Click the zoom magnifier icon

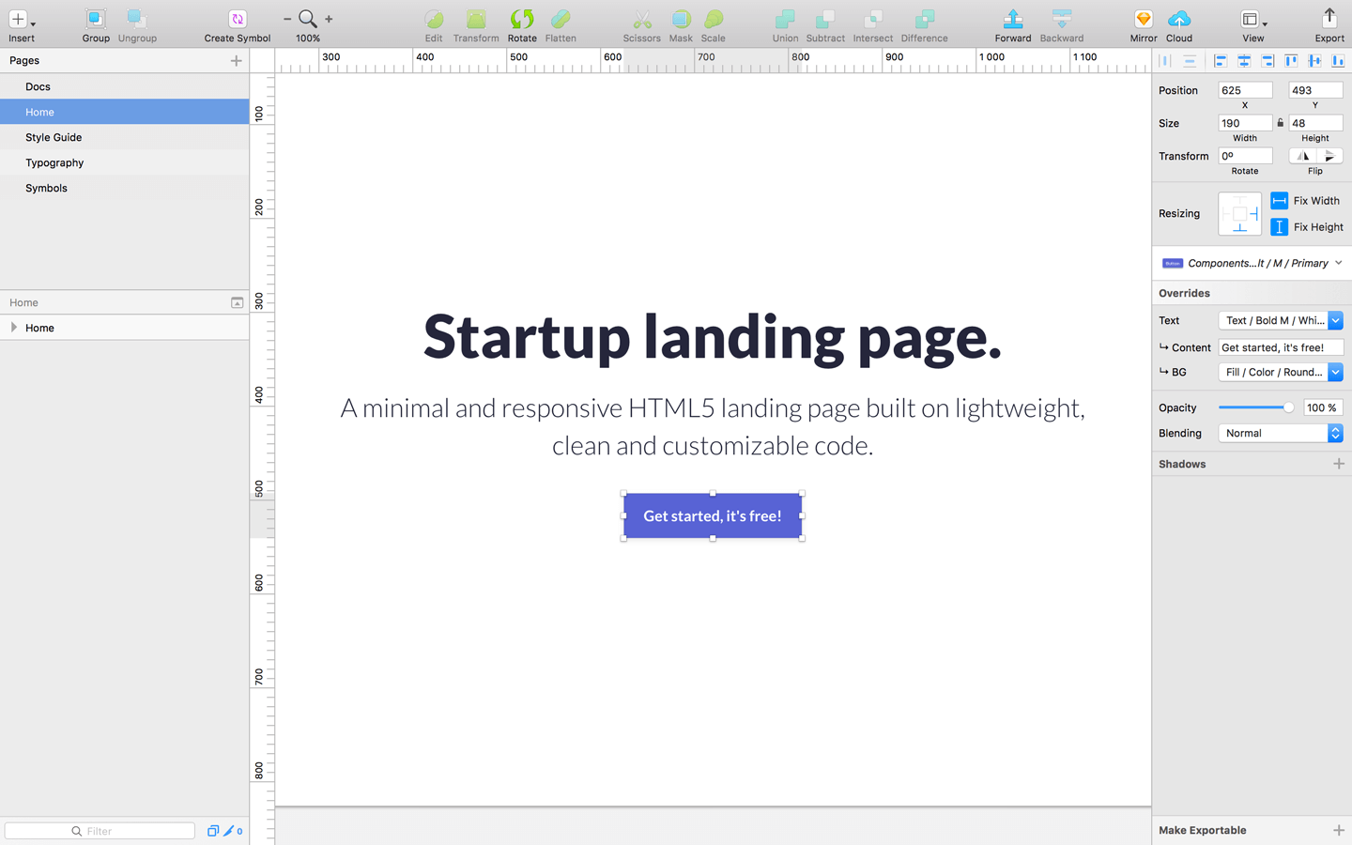point(307,19)
